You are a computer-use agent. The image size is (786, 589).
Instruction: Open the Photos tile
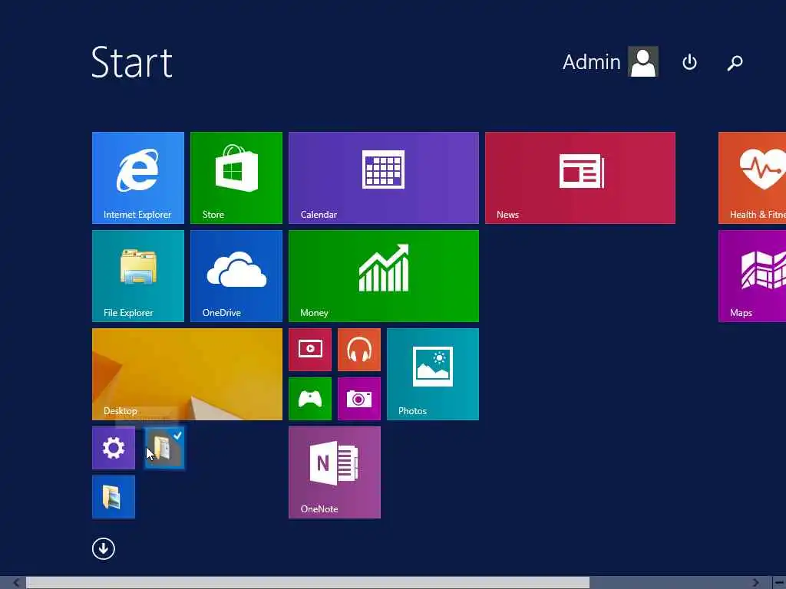(x=433, y=374)
